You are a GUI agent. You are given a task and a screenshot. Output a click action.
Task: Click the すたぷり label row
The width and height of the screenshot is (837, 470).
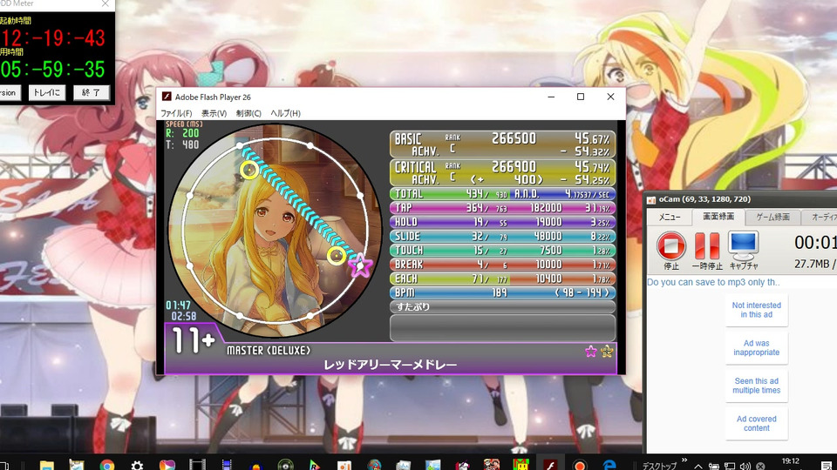[x=502, y=307]
